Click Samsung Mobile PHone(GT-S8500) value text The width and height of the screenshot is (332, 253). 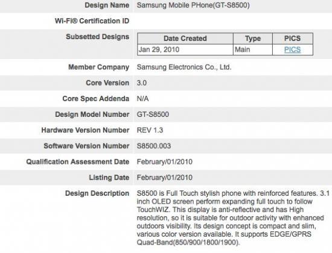coord(193,5)
